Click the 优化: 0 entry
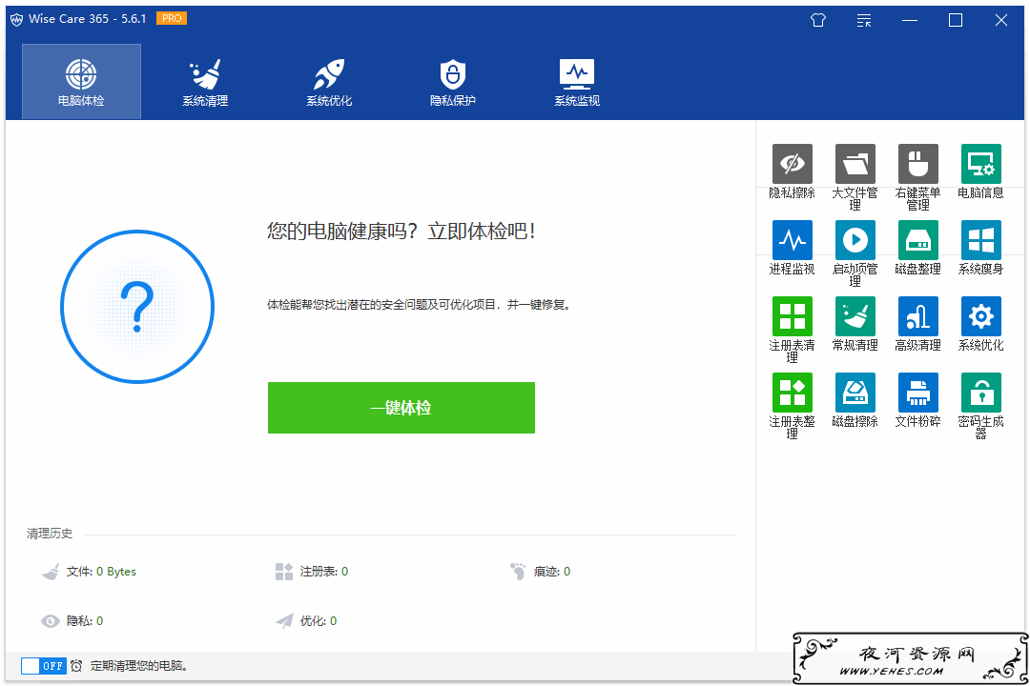1030x686 pixels. pyautogui.click(x=318, y=621)
